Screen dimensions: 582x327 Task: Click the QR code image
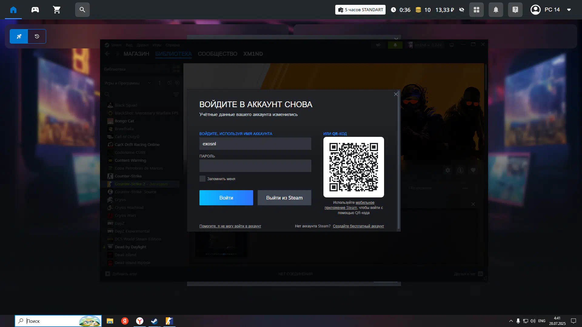pyautogui.click(x=354, y=167)
